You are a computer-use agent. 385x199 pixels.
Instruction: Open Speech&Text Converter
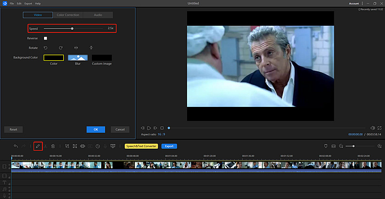click(141, 146)
